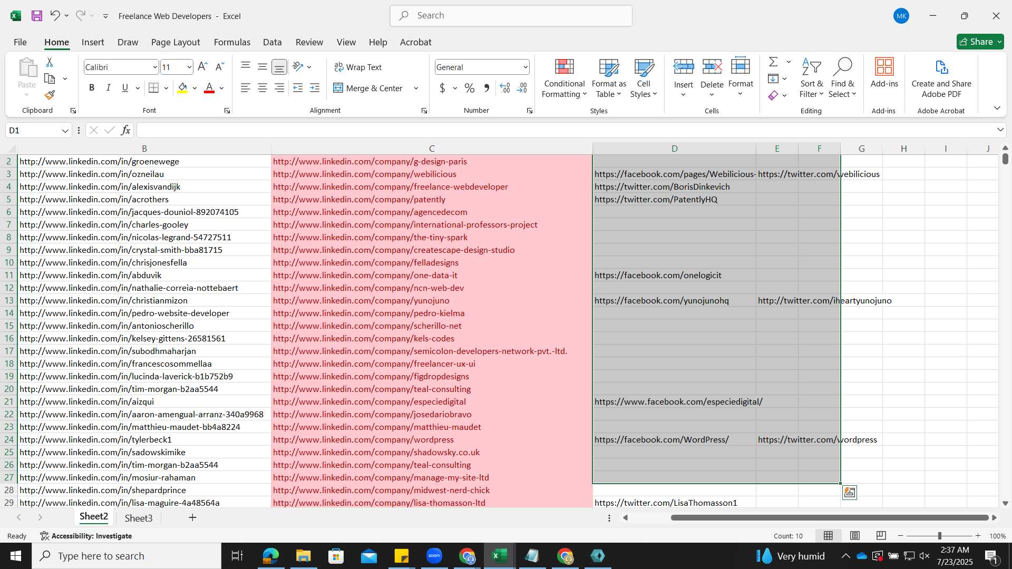Click the Borders icon

point(154,88)
